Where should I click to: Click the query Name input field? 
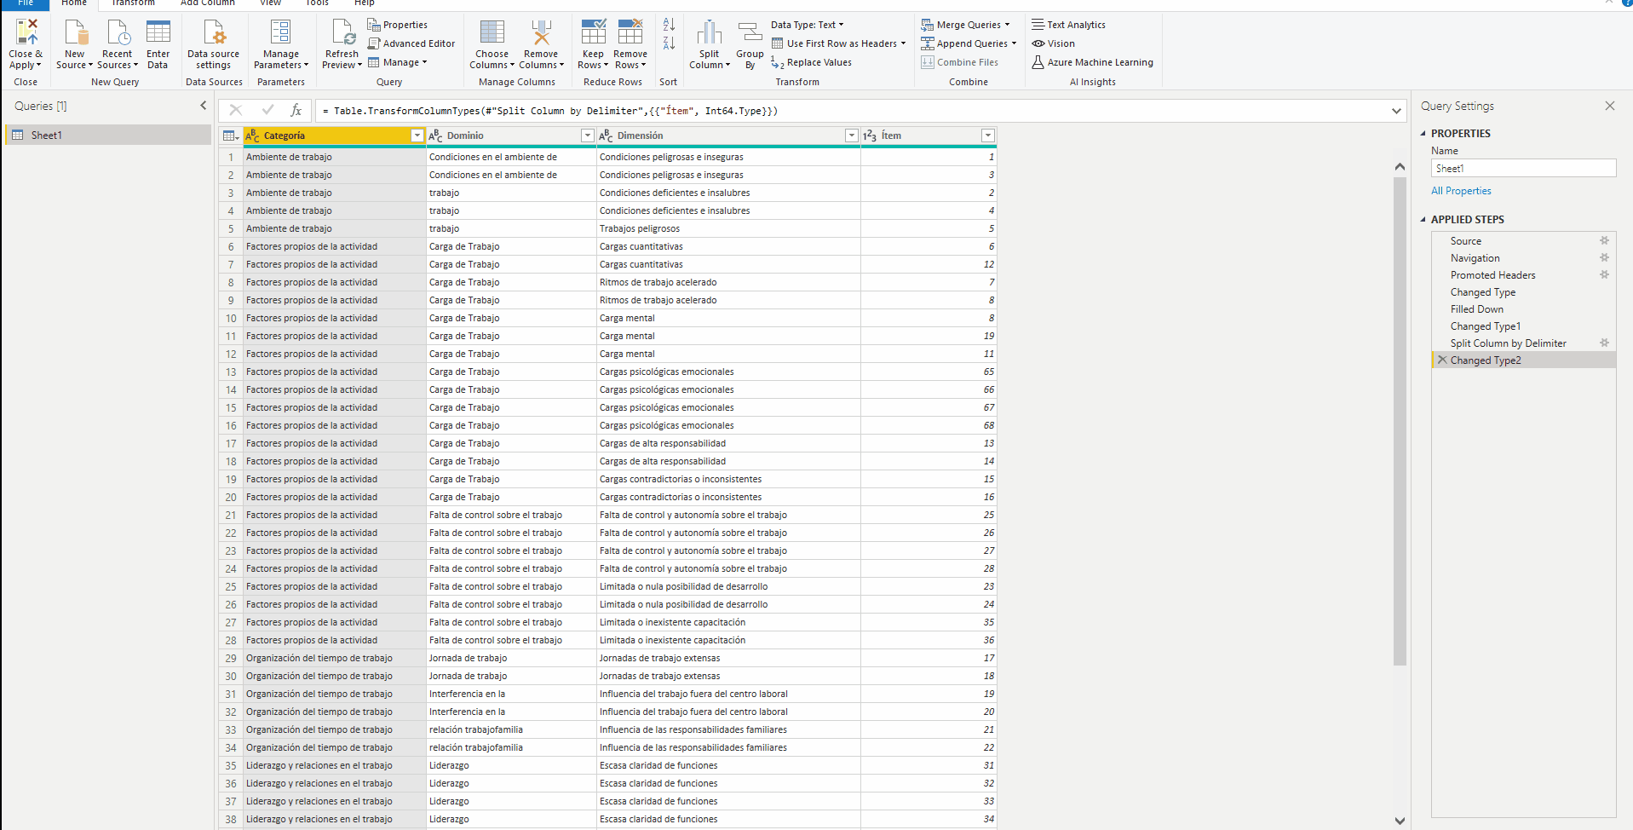tap(1523, 169)
